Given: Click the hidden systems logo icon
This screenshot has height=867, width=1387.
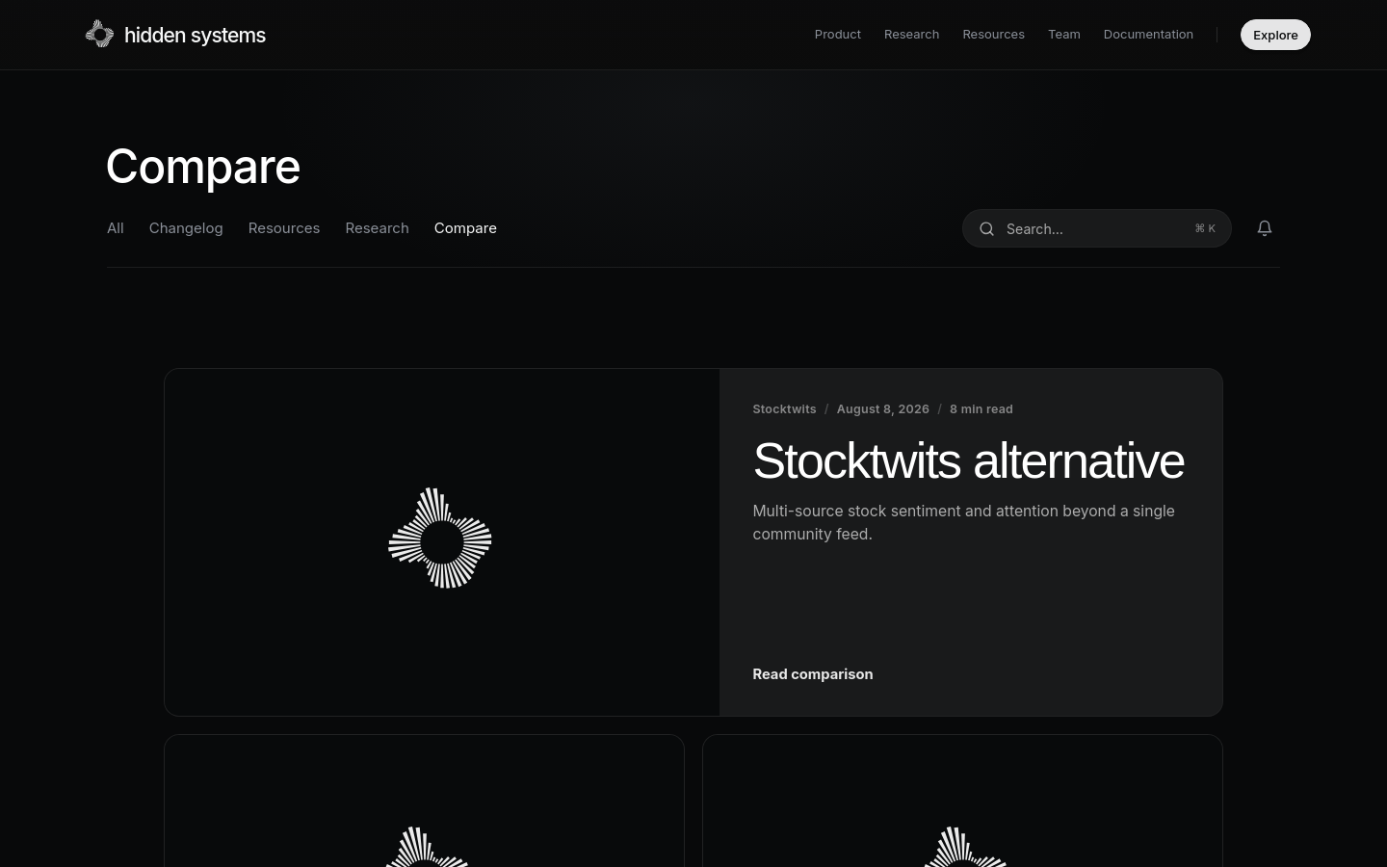Looking at the screenshot, I should pos(99,34).
